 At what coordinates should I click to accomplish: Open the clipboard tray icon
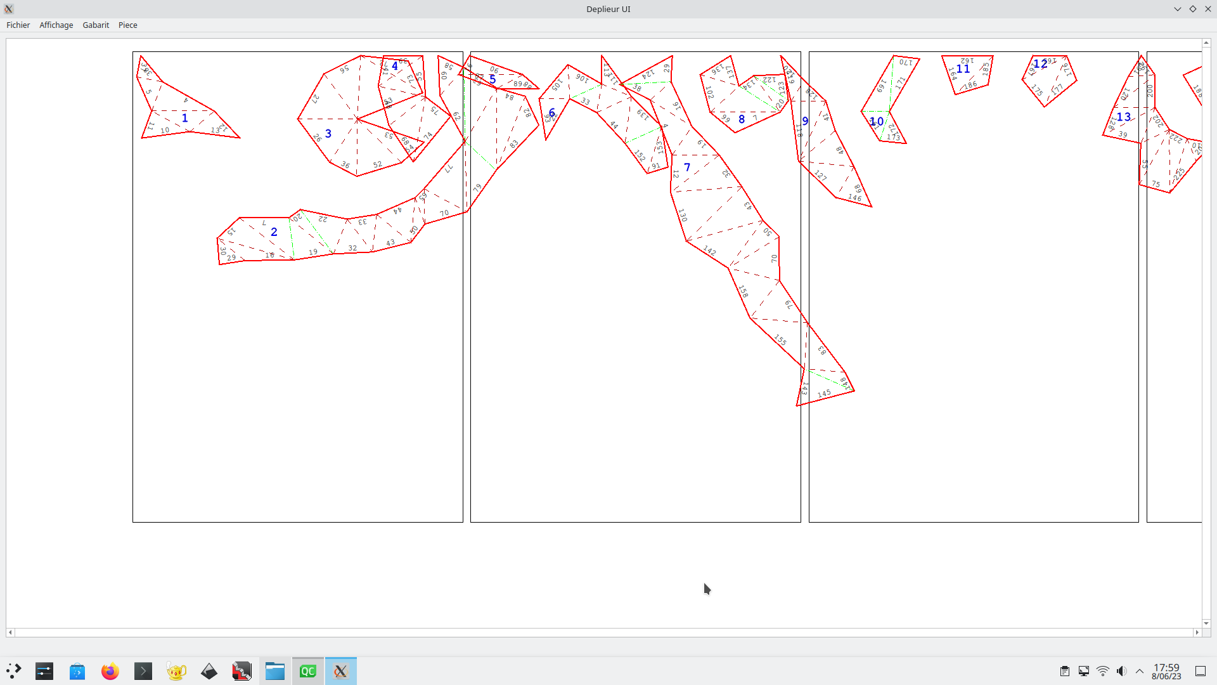pos(1065,671)
